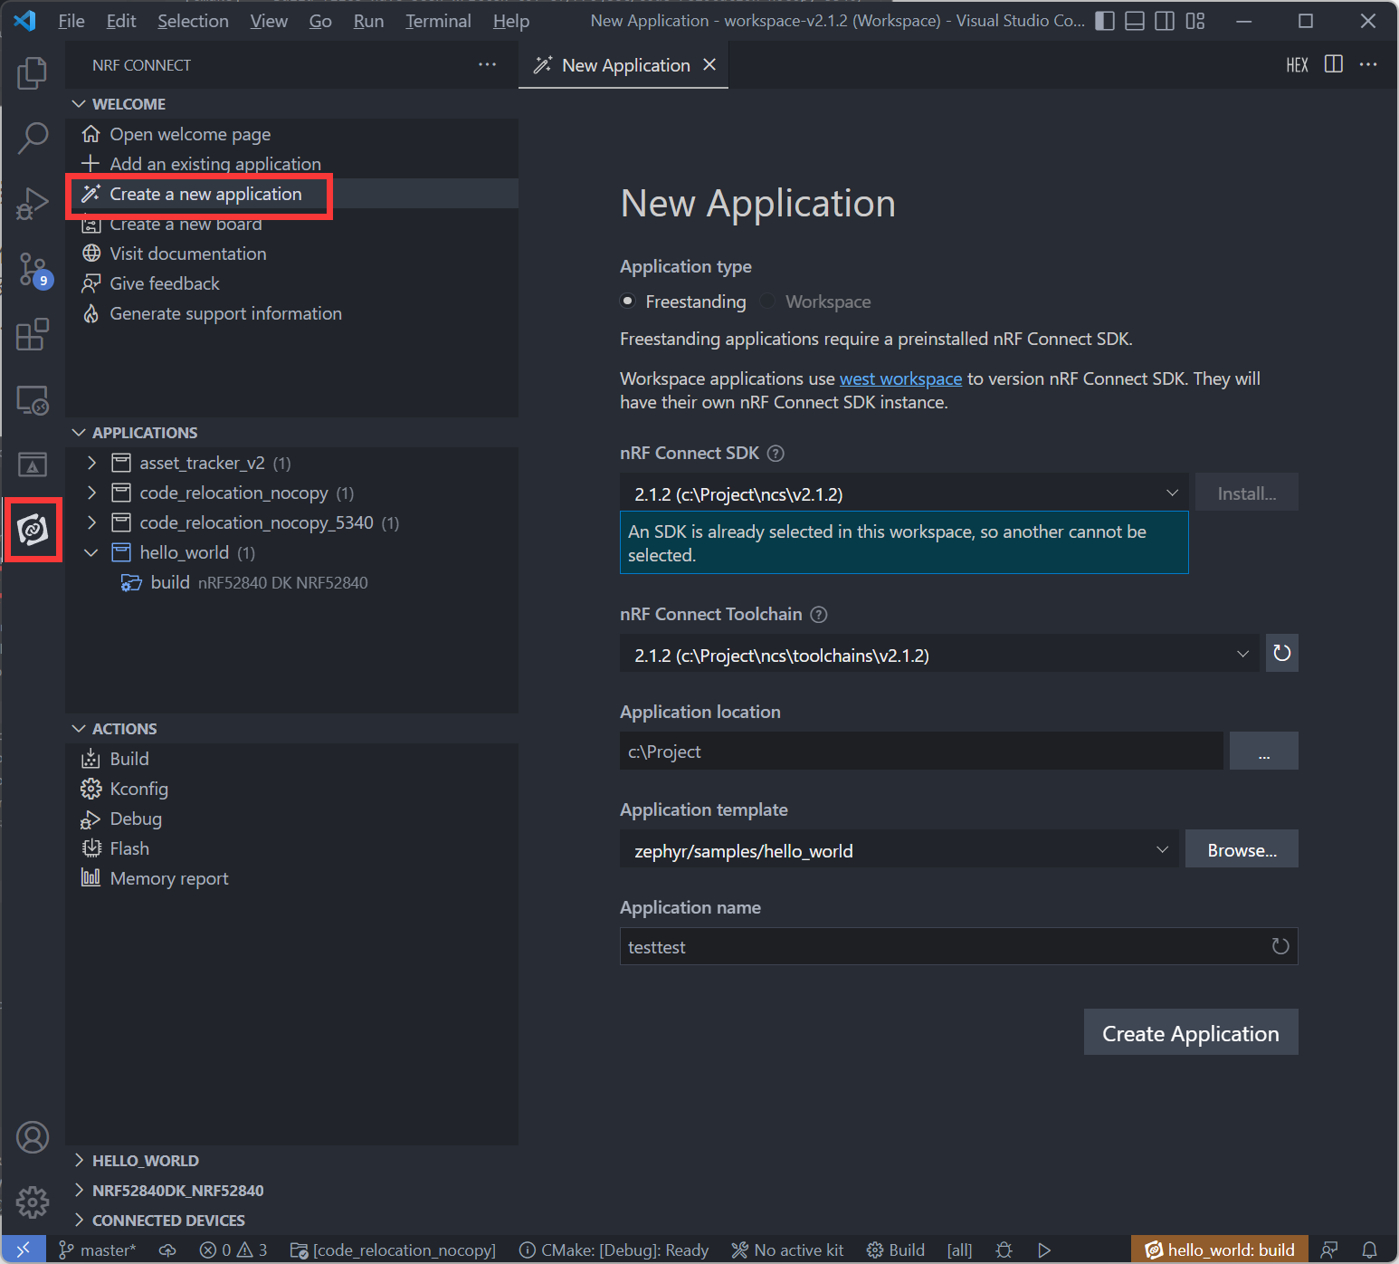This screenshot has width=1399, height=1264.
Task: Open the Extensions view icon
Action: tap(33, 334)
